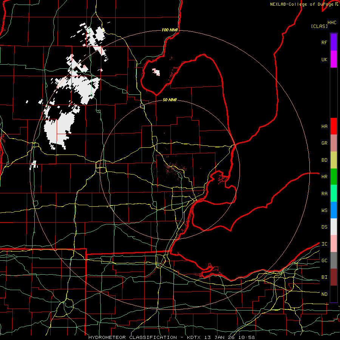Image resolution: width=340 pixels, height=340 pixels.
Task: Pick the mint green RA swatch
Action: [x=334, y=193]
